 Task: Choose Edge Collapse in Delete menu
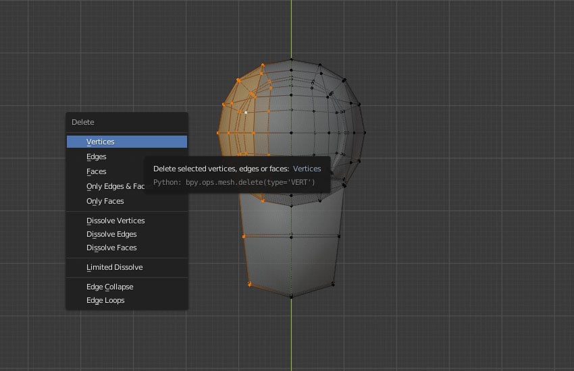[109, 287]
